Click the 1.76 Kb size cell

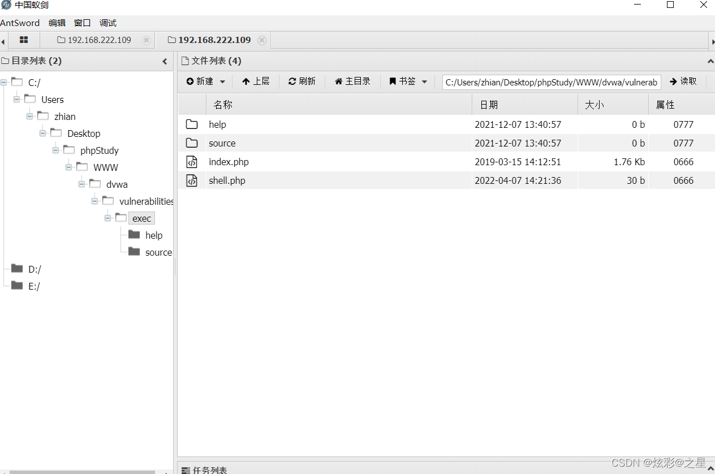[x=629, y=162]
